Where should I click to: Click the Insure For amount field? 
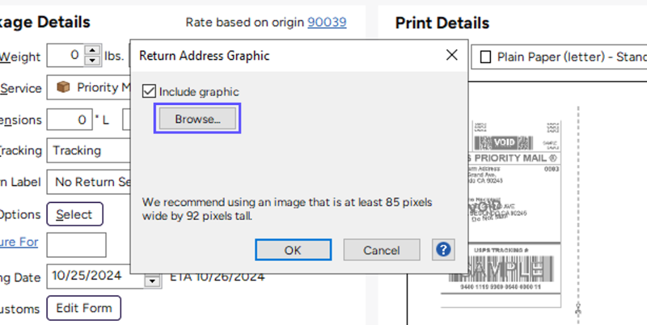click(76, 245)
